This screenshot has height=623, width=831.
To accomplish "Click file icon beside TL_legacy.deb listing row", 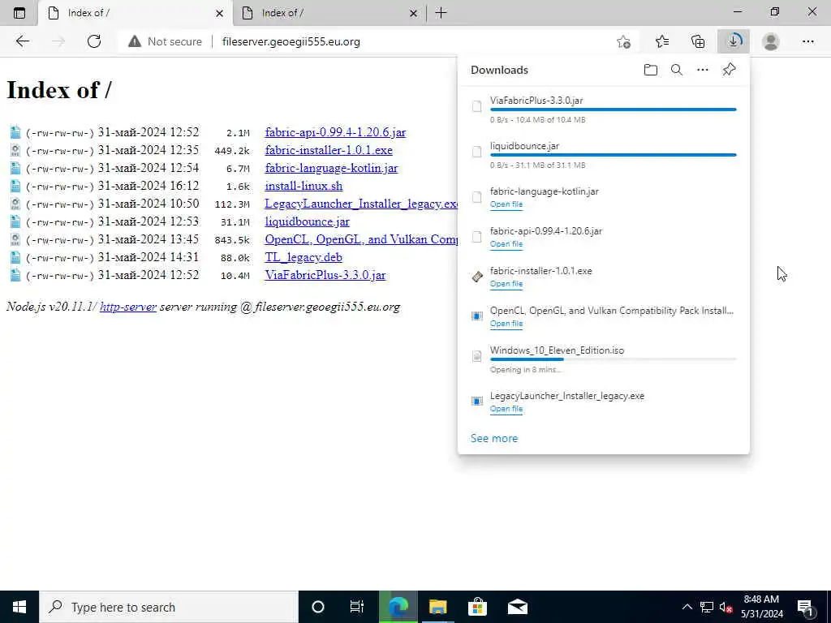I will coord(15,257).
